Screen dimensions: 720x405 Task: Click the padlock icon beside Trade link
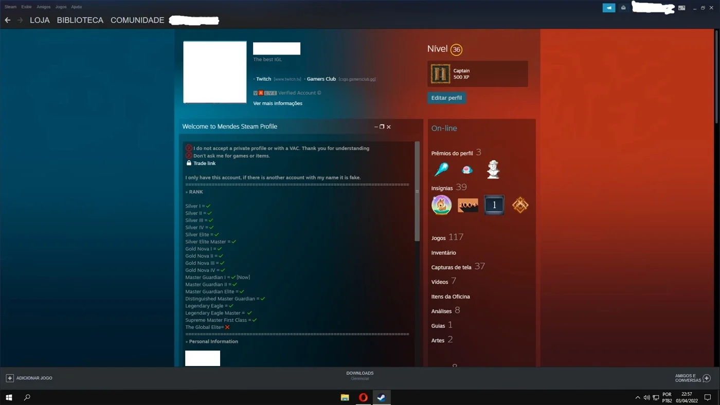189,163
